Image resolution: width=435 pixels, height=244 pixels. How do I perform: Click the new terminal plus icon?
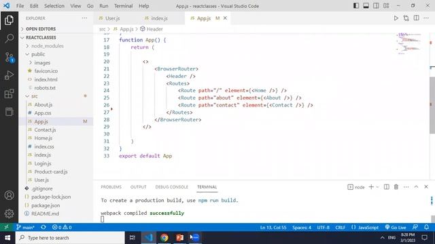[371, 187]
